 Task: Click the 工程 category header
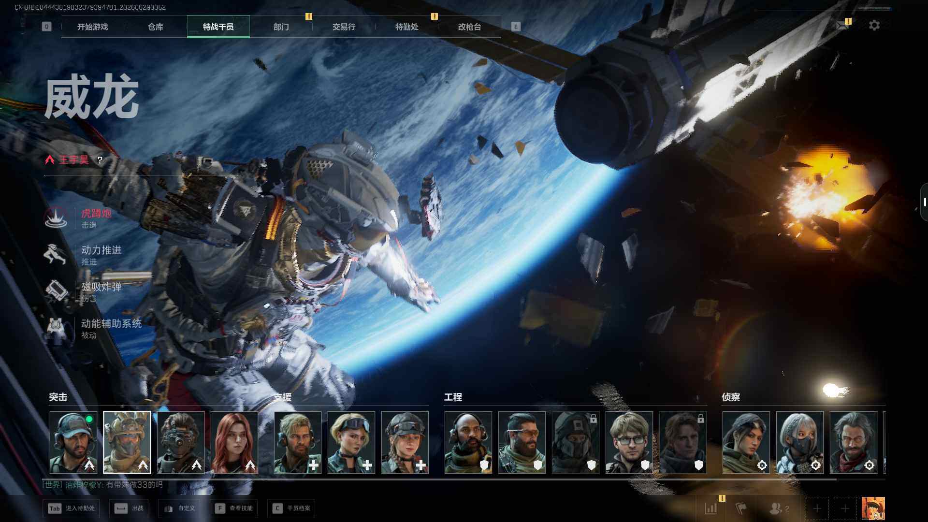coord(453,397)
